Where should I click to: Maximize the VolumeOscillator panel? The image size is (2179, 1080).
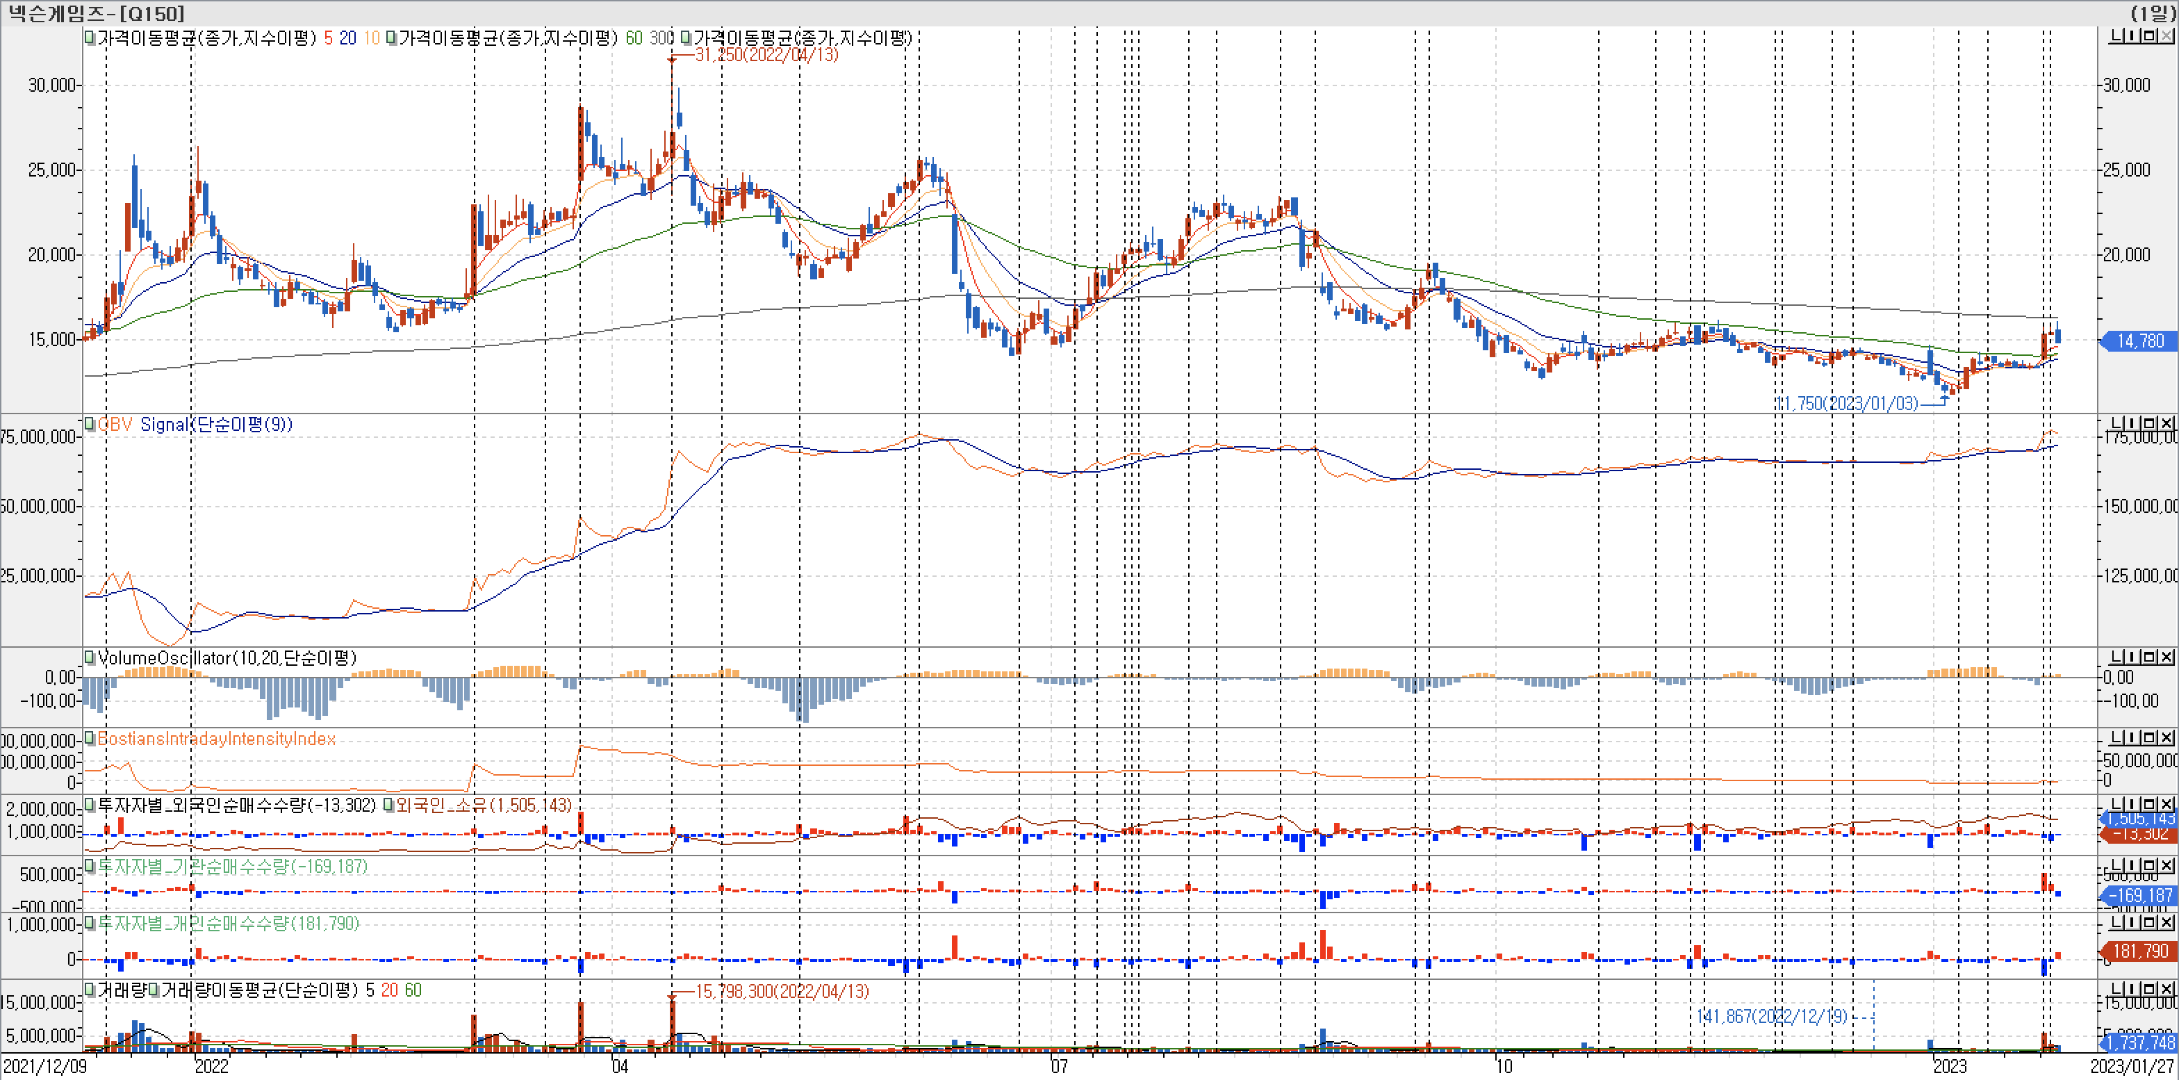point(2149,656)
